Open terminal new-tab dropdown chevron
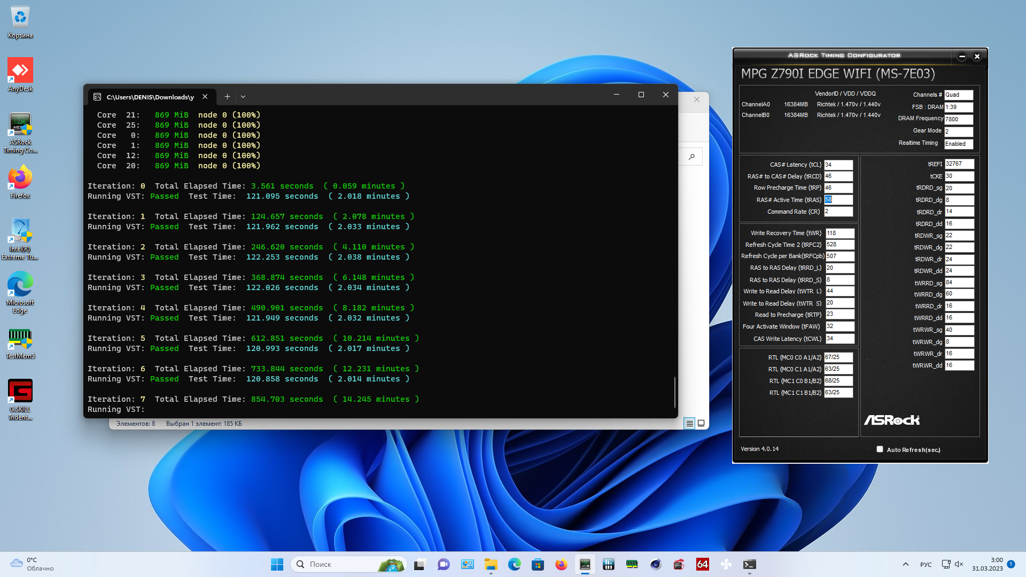1026x577 pixels. (243, 97)
